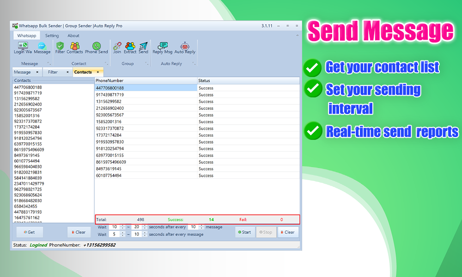Expand the Message ribbon group launcher
This screenshot has width=462, height=277.
click(x=49, y=63)
